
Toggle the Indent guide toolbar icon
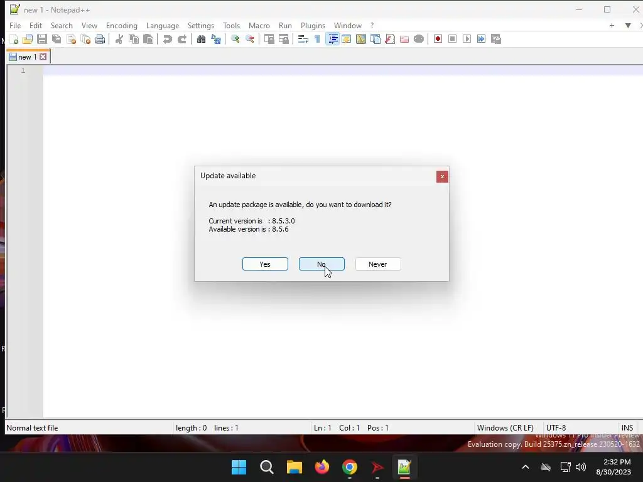click(332, 39)
